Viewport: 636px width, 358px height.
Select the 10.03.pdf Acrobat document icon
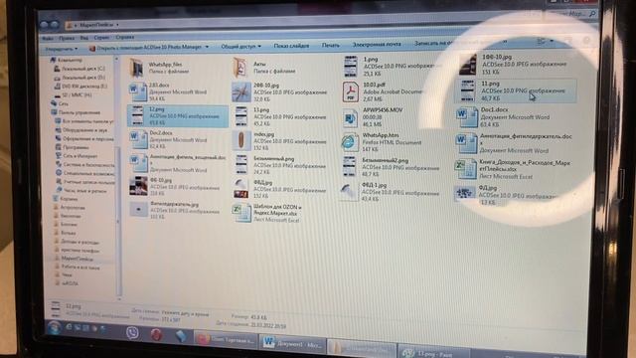coord(350,91)
